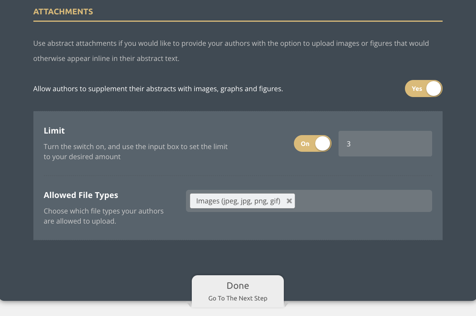Click the limit number input showing 3
476x316 pixels.
pos(385,144)
